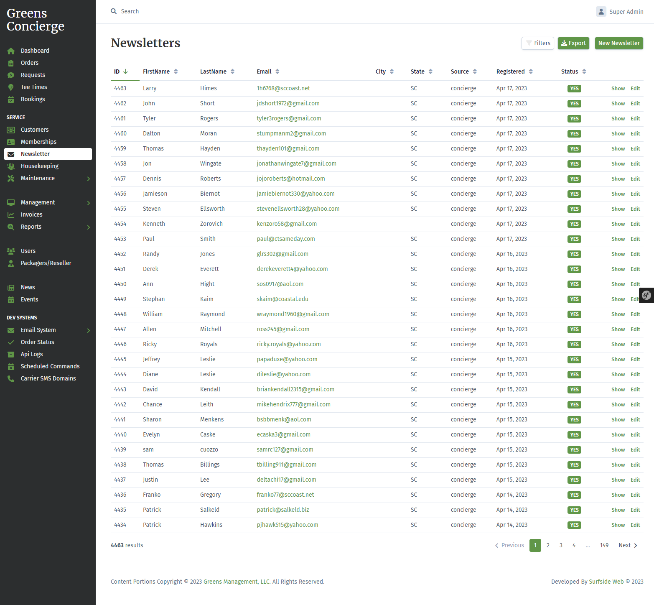Click the Greens Concierge logo
This screenshot has width=654, height=605.
tap(36, 20)
